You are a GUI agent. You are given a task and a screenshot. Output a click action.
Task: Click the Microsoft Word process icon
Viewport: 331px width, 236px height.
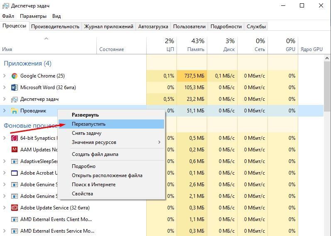(x=15, y=88)
